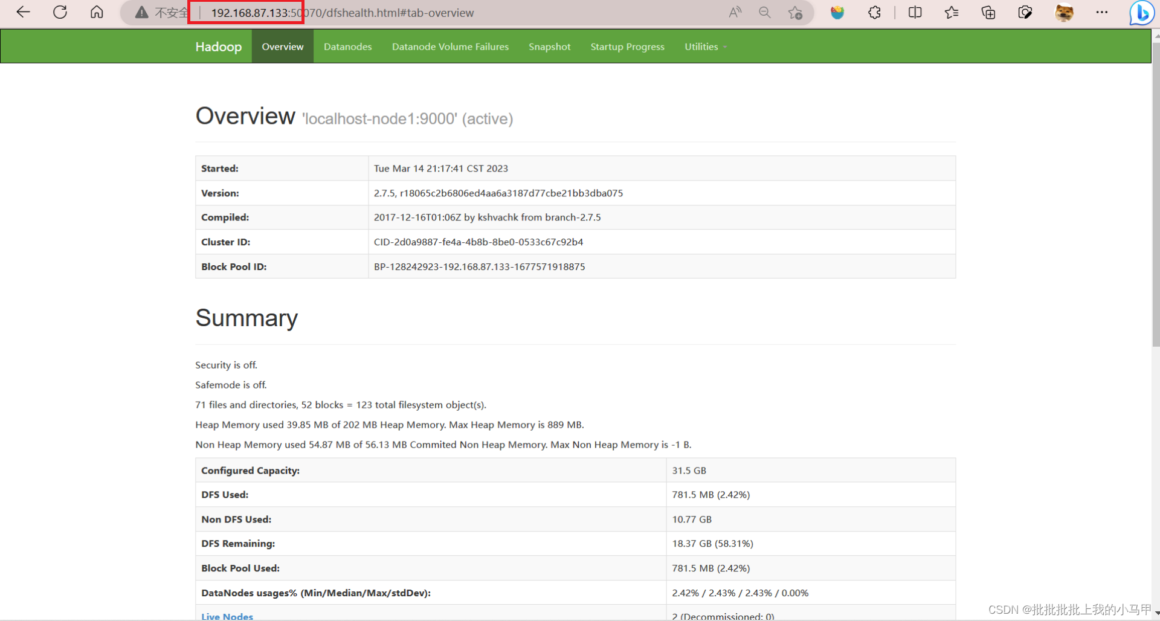Toggle split screen view
1160x621 pixels.
click(x=915, y=13)
